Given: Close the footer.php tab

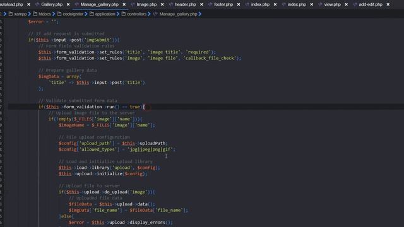Looking at the screenshot, I should (239, 4).
